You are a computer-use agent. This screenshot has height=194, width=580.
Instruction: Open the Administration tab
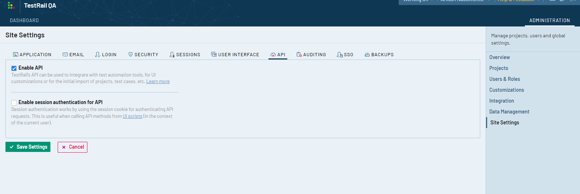tap(550, 20)
